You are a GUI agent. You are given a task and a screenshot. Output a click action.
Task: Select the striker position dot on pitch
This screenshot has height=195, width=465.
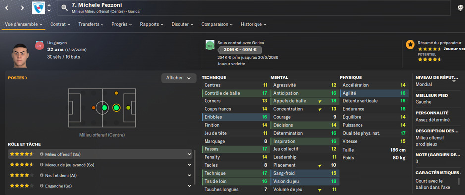[x=128, y=108]
